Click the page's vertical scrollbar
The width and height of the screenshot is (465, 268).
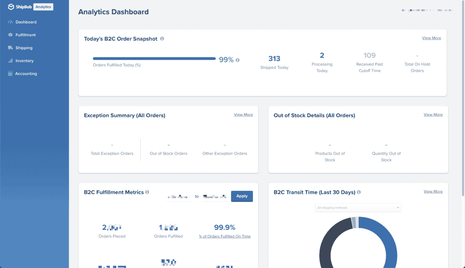[463, 98]
